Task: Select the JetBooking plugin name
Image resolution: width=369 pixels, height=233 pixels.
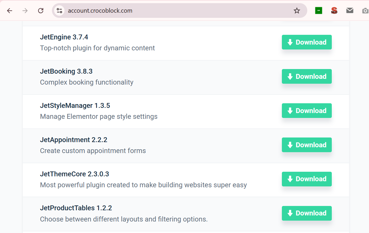Action: click(x=66, y=71)
